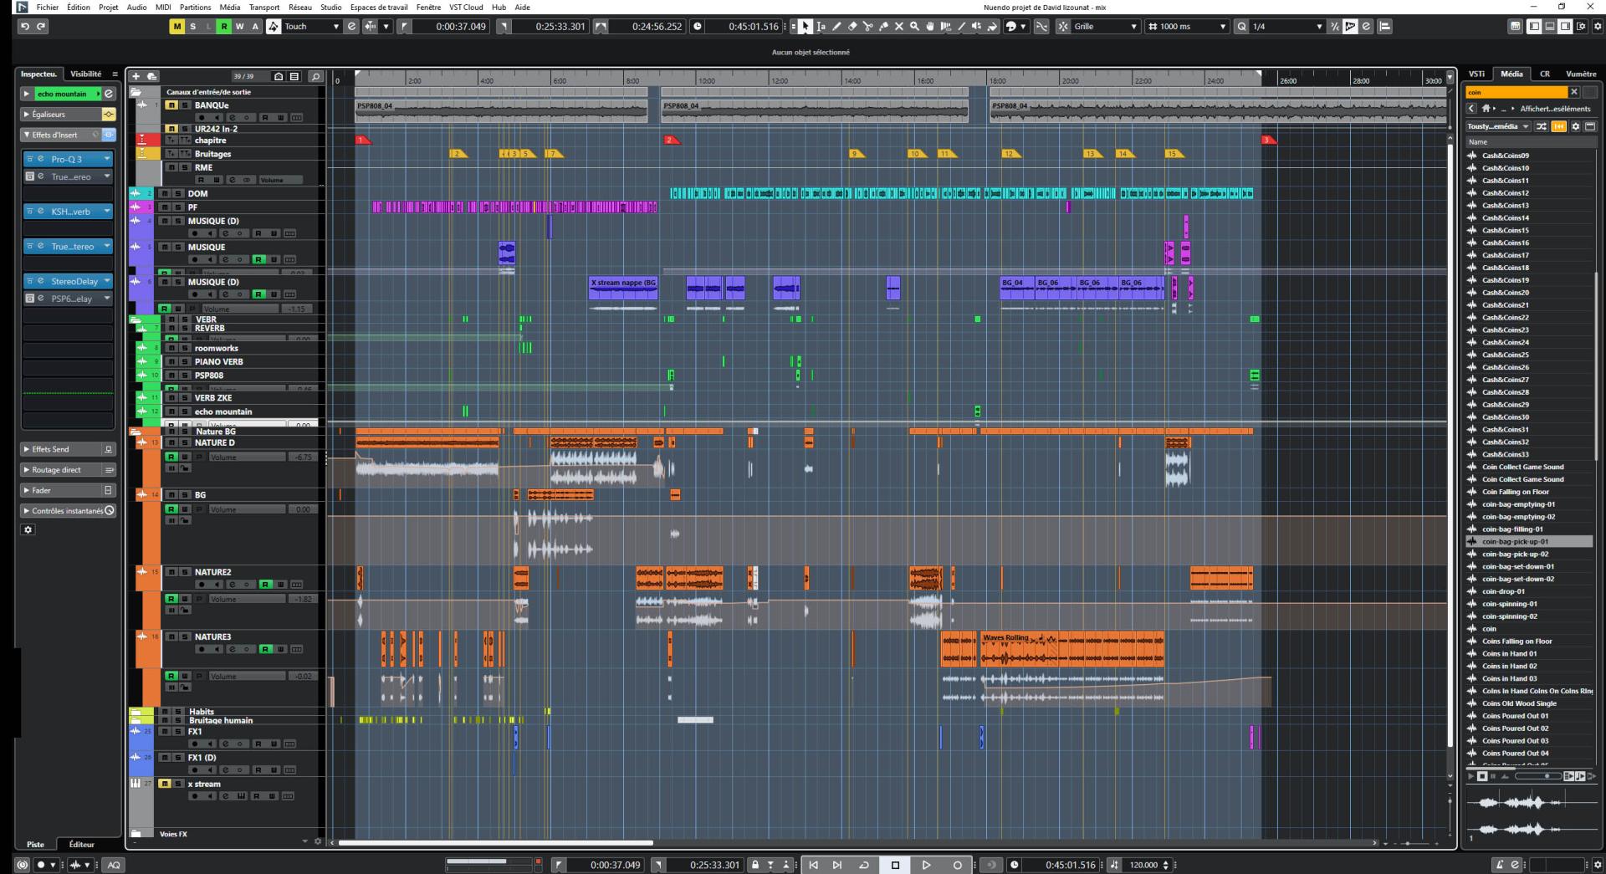Select the Play speaker tool

pyautogui.click(x=977, y=27)
